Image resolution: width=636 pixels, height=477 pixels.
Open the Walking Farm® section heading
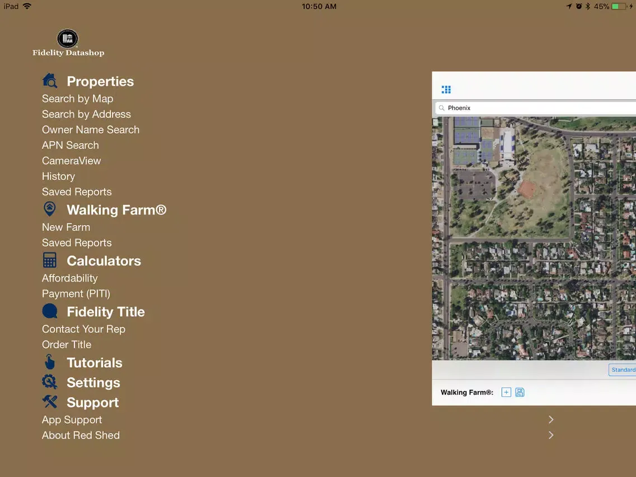(x=116, y=210)
